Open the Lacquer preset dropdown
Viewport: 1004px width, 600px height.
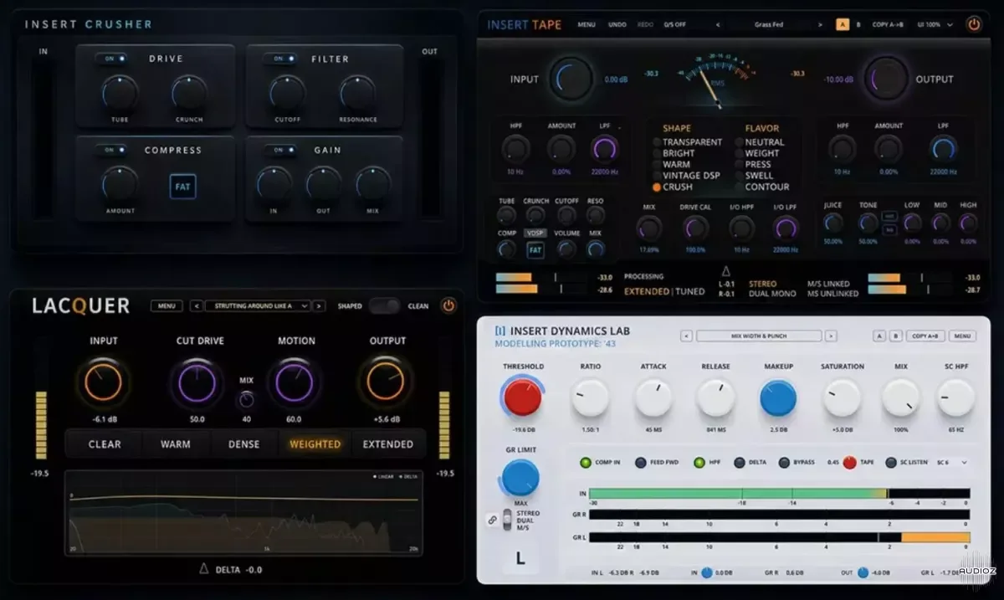258,306
